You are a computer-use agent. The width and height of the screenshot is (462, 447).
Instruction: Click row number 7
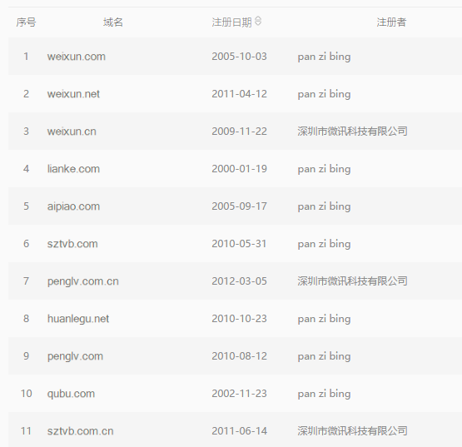point(27,281)
